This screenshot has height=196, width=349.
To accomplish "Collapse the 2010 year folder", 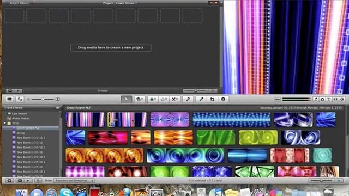I will (5, 123).
